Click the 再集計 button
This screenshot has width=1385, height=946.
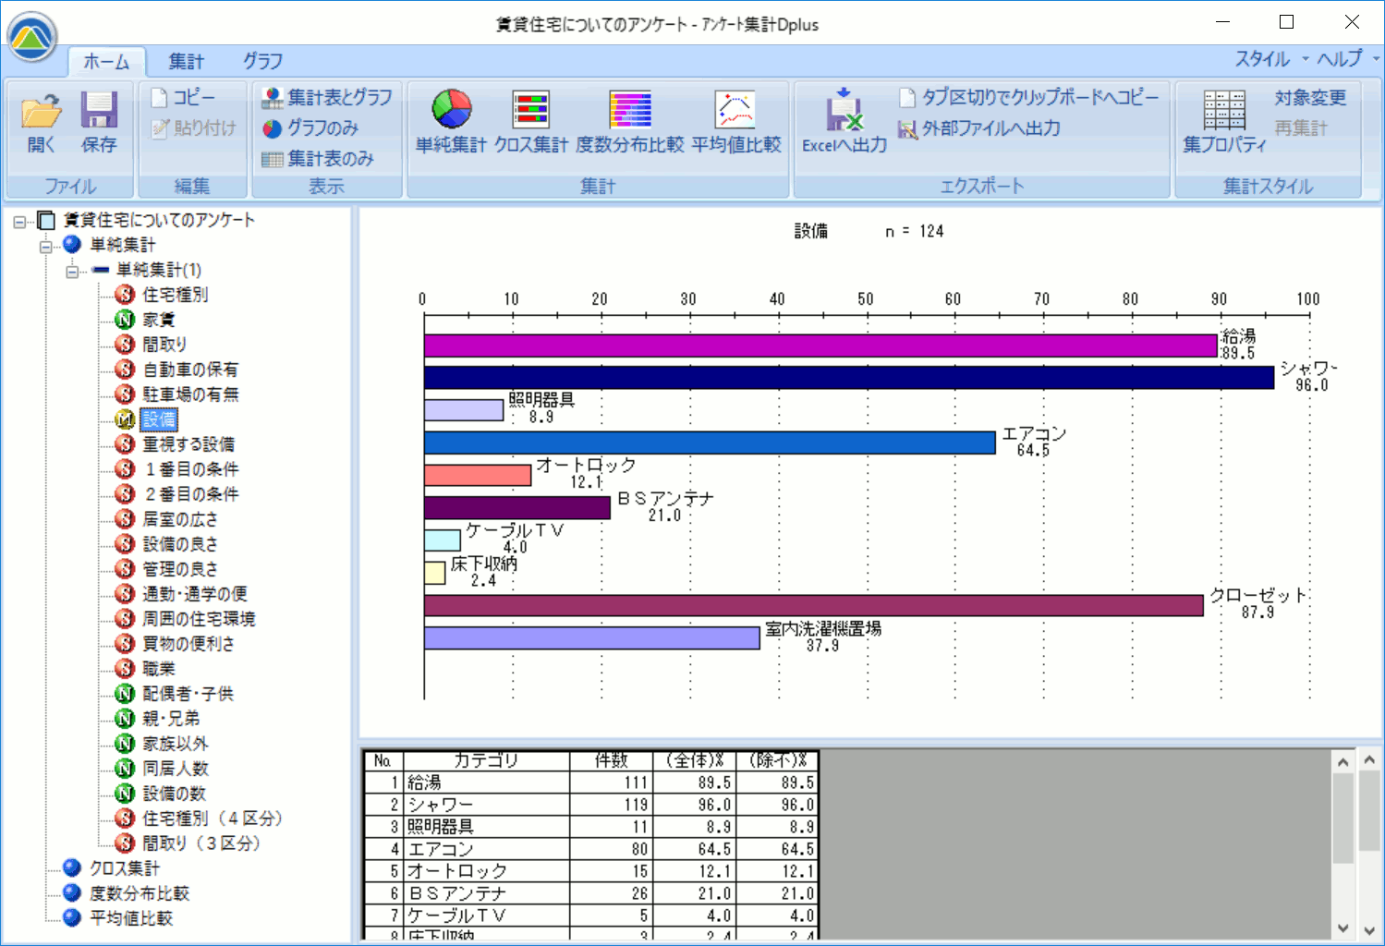click(1301, 128)
